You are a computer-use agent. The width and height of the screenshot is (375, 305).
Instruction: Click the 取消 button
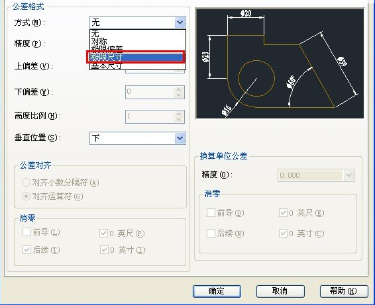[x=280, y=291]
